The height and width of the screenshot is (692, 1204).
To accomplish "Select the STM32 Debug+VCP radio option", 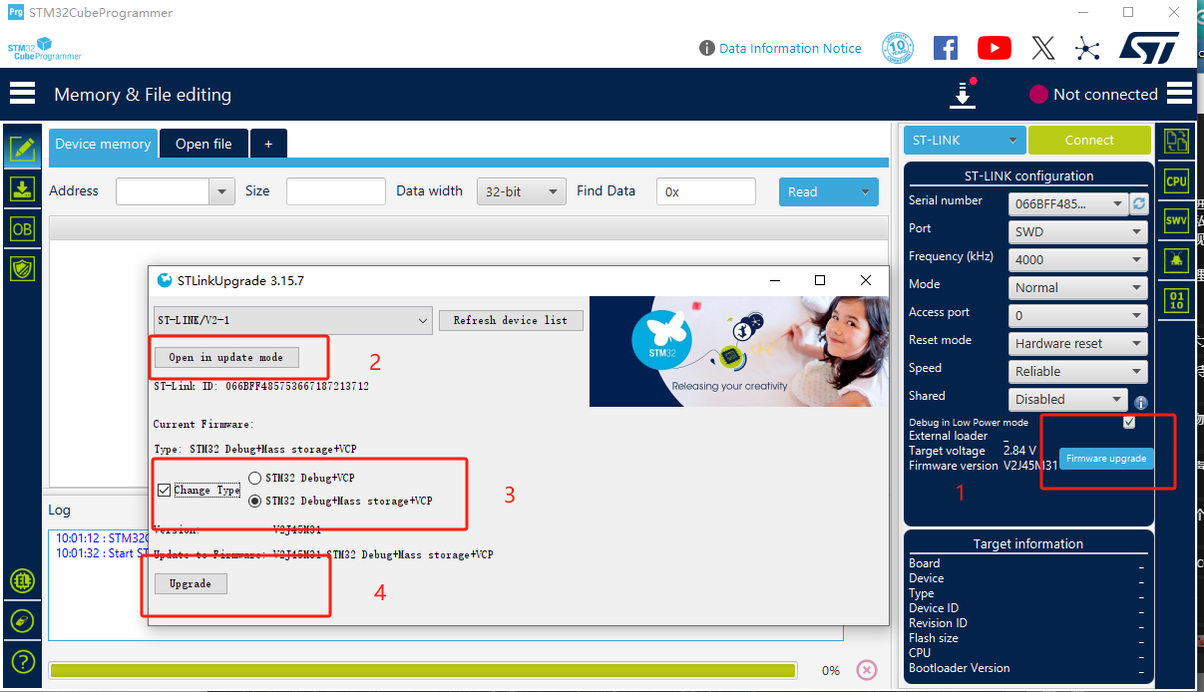I will pos(255,478).
